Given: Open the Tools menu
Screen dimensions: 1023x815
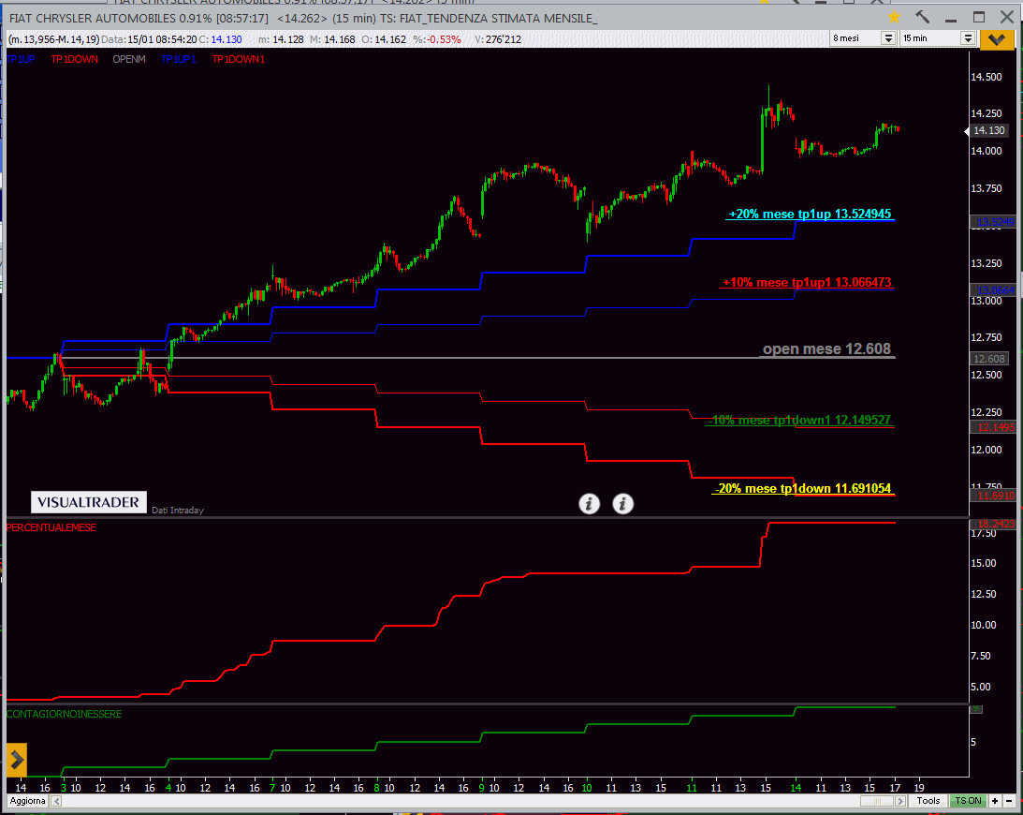Looking at the screenshot, I should 928,801.
